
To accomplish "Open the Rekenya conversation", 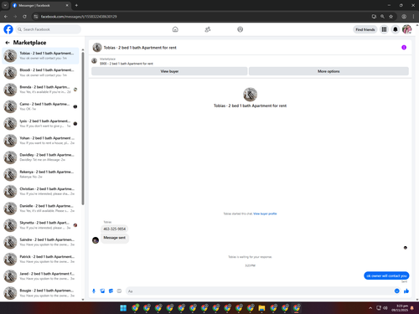I will (41, 174).
